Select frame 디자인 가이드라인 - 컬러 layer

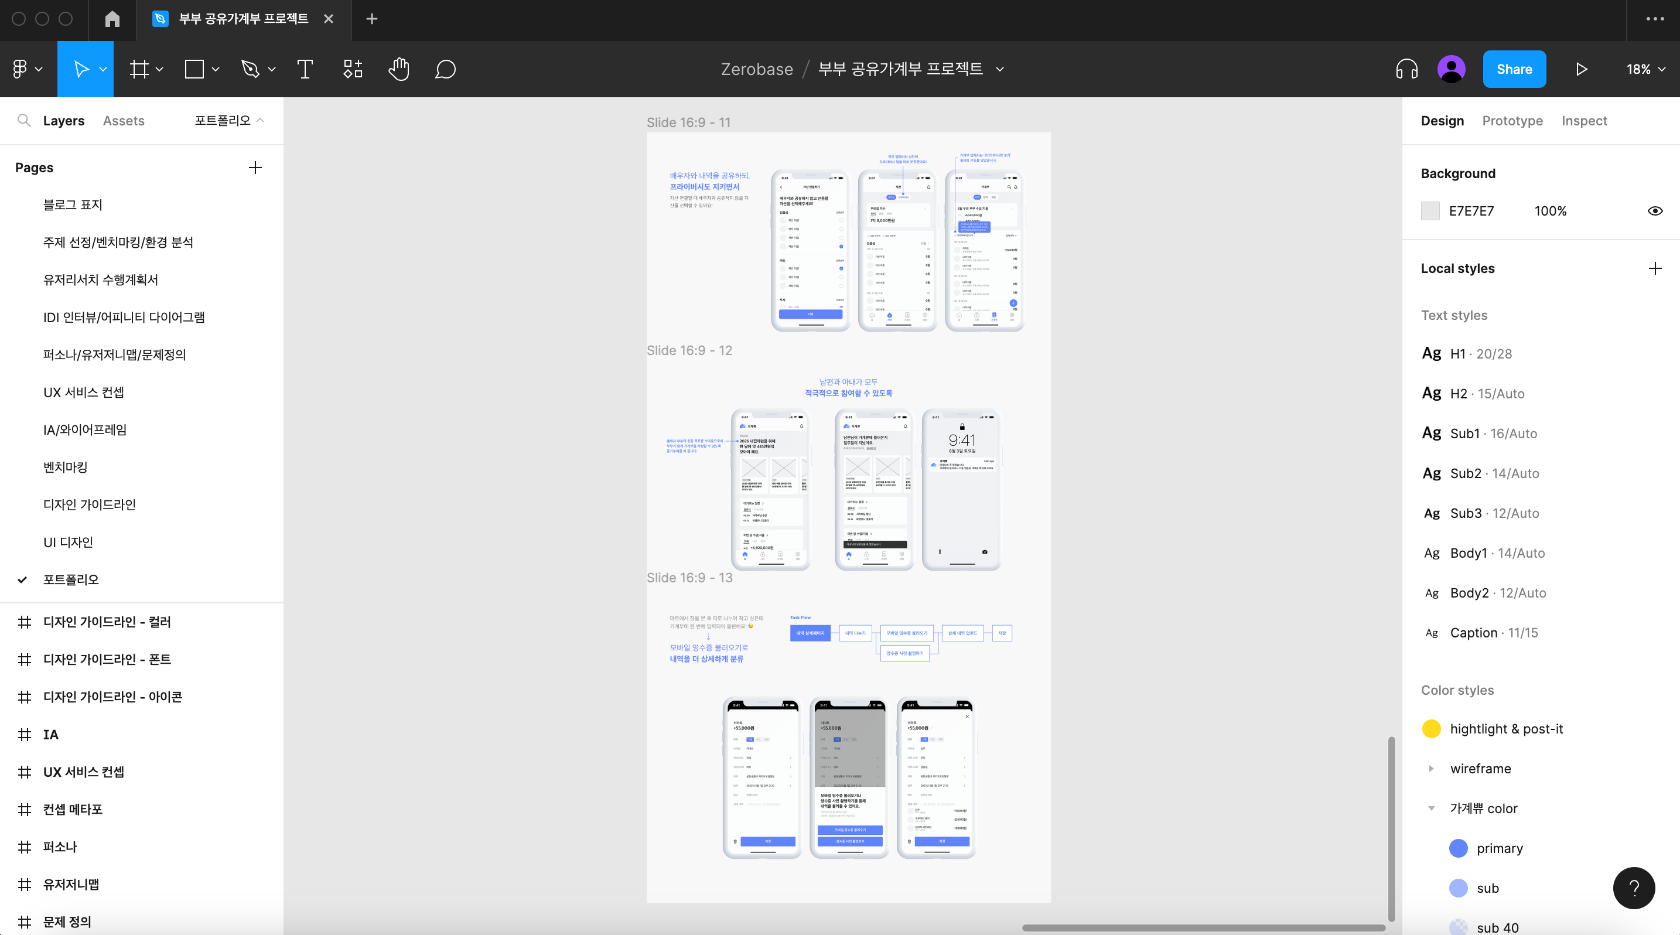pos(107,622)
